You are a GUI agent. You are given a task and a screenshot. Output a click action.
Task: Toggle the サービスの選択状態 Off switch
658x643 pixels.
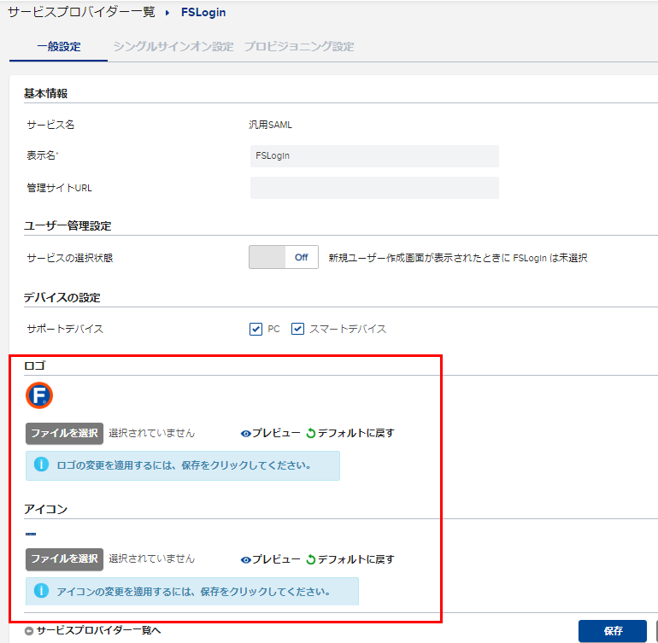284,257
